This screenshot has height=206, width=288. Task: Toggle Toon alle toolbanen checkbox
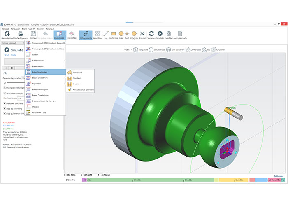[x=5, y=94]
